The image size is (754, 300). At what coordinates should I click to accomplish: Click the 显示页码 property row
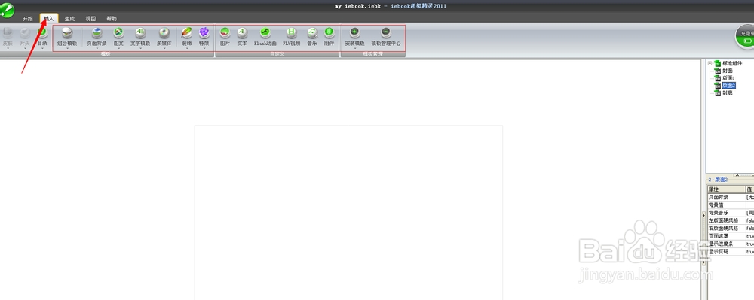tap(731, 252)
